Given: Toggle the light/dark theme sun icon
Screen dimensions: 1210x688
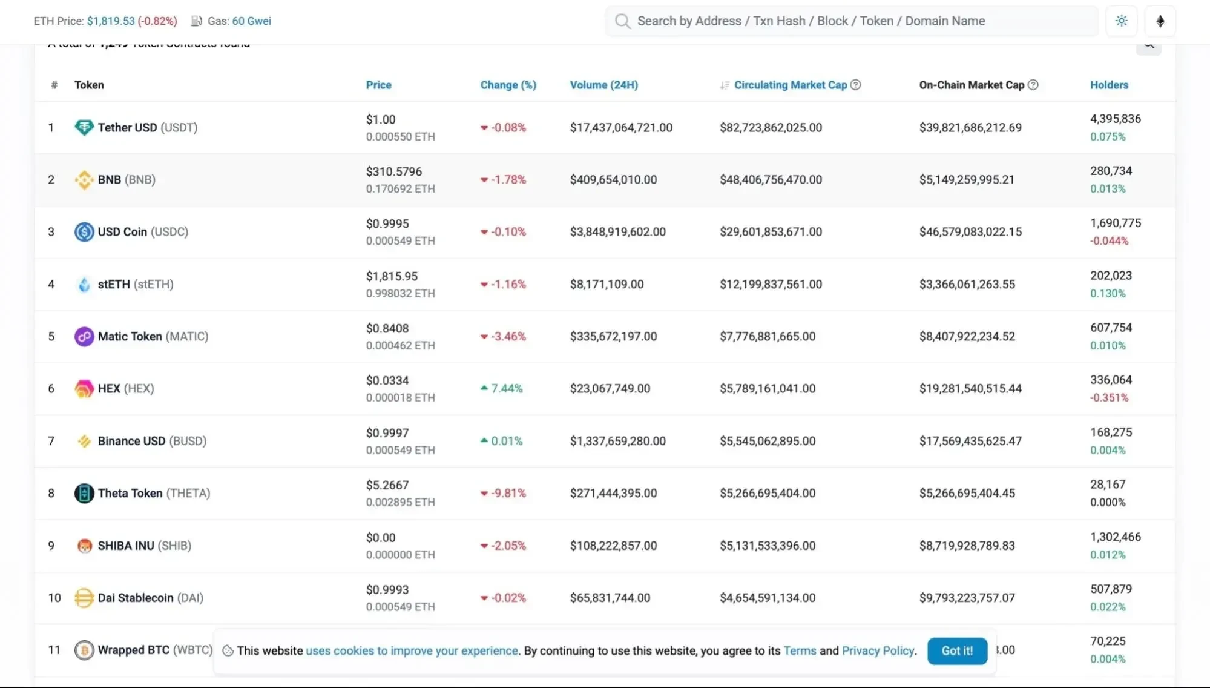Looking at the screenshot, I should pyautogui.click(x=1121, y=21).
